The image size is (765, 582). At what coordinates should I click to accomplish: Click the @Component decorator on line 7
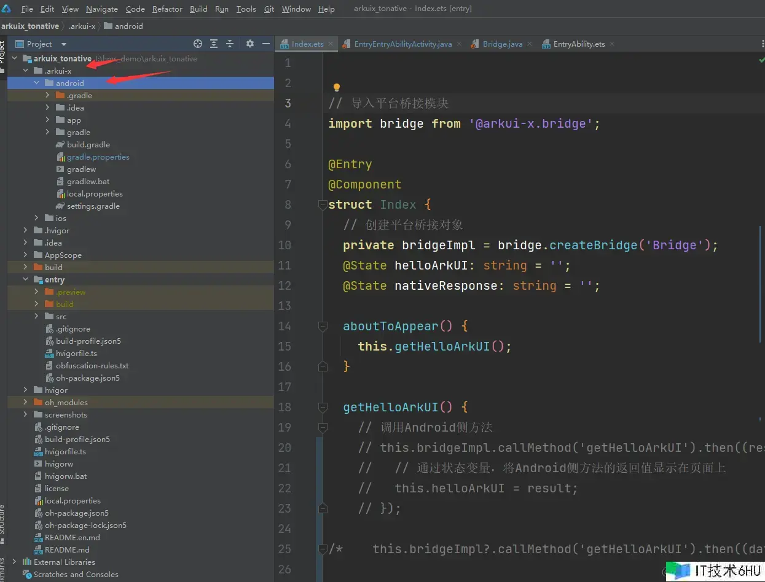364,184
